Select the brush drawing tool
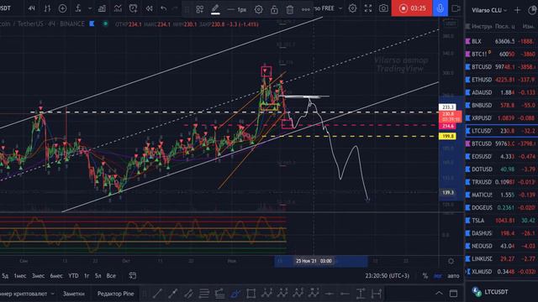 235,294
